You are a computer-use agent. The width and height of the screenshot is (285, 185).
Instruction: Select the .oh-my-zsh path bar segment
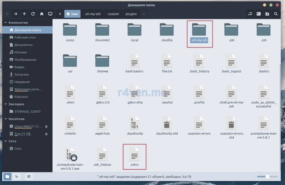pyautogui.click(x=93, y=14)
